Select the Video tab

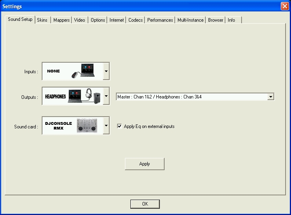pos(80,20)
